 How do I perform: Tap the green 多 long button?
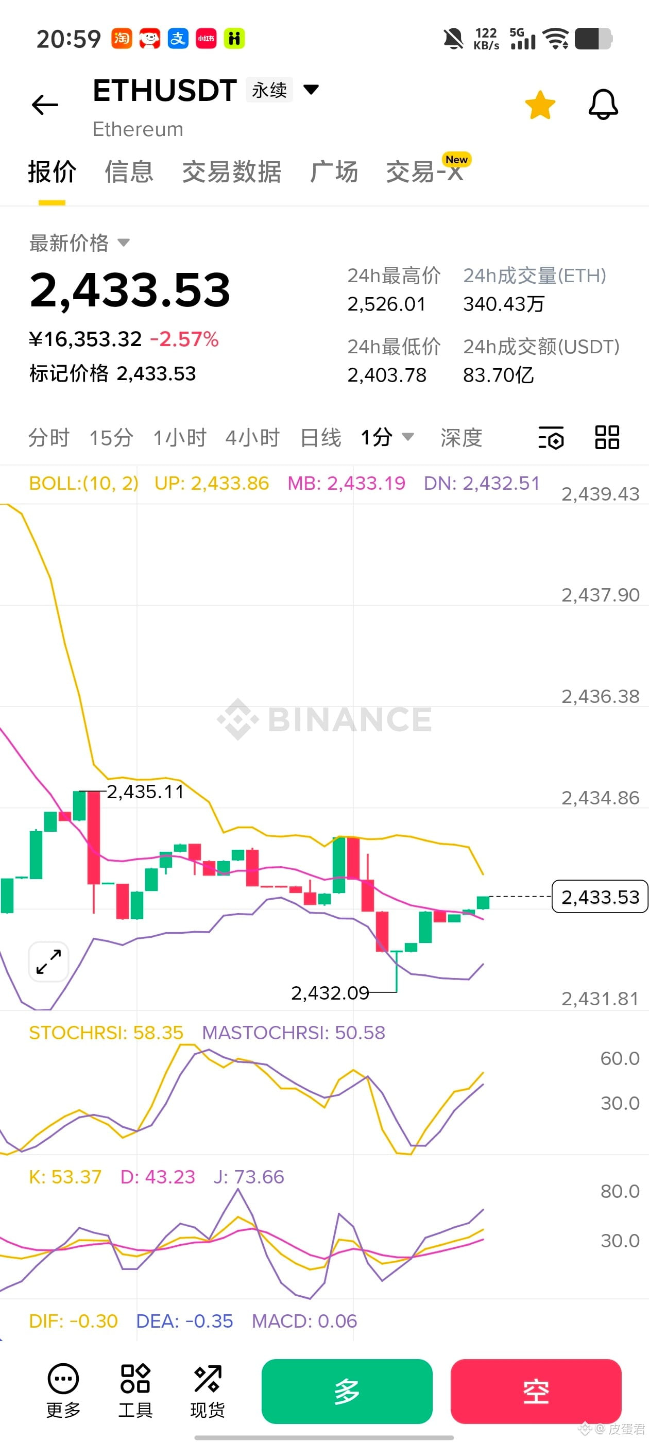(x=347, y=1391)
